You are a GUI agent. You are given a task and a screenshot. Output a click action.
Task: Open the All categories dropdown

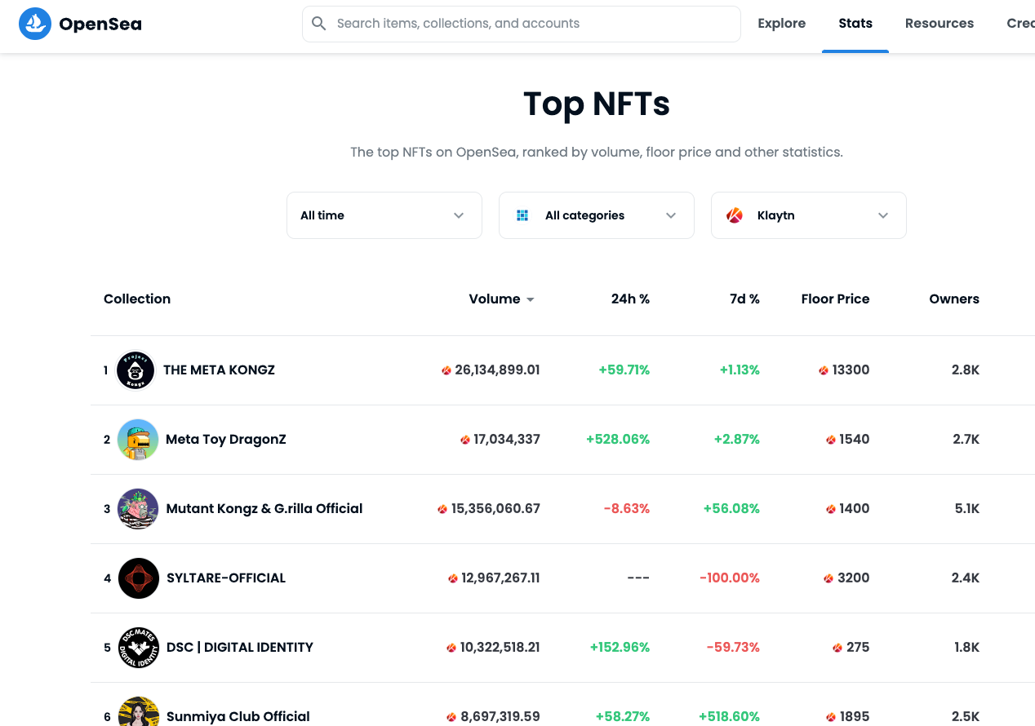[x=597, y=215]
